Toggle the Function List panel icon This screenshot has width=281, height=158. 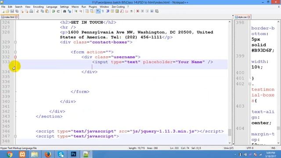122,11
